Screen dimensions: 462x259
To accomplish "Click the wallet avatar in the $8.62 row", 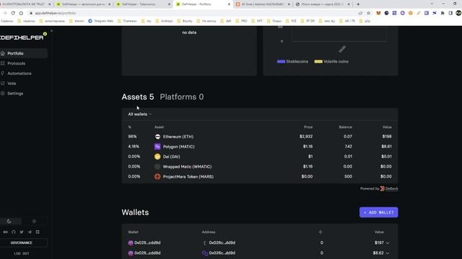I will (131, 253).
